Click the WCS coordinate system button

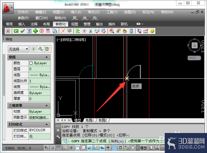pyautogui.click(x=194, y=58)
